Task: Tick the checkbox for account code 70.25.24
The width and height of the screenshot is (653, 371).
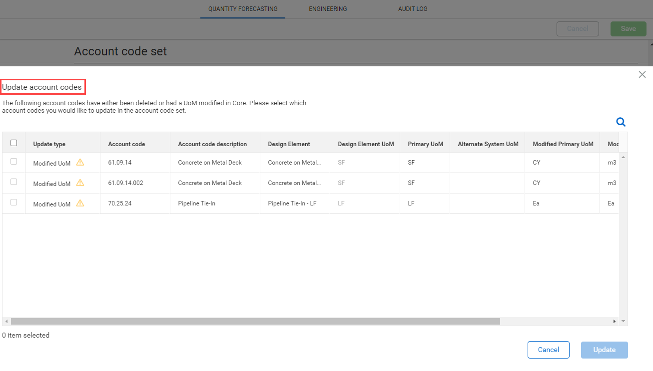Action: 14,202
